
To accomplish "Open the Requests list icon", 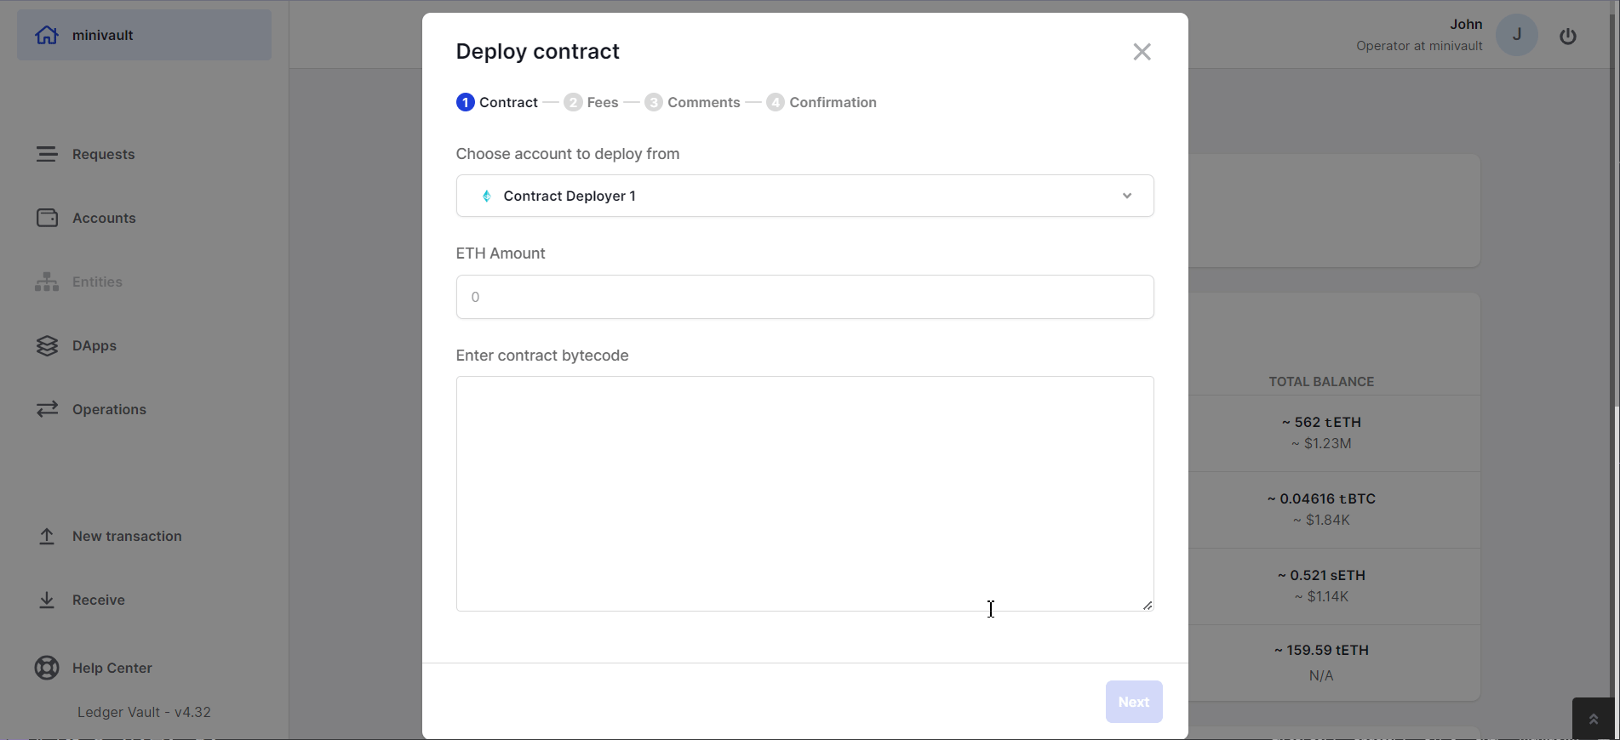I will click(47, 154).
